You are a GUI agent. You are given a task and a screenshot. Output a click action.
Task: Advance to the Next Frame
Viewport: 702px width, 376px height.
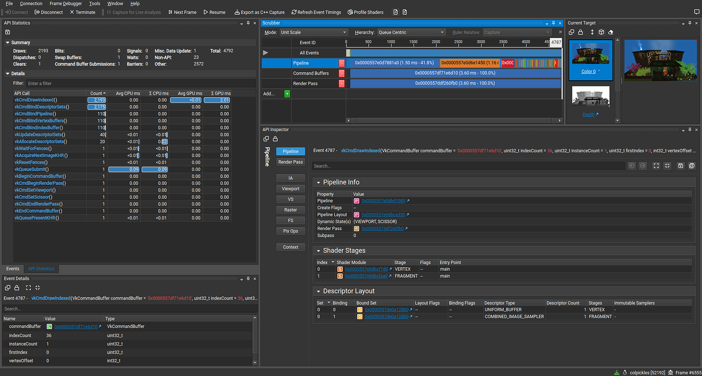(x=182, y=12)
